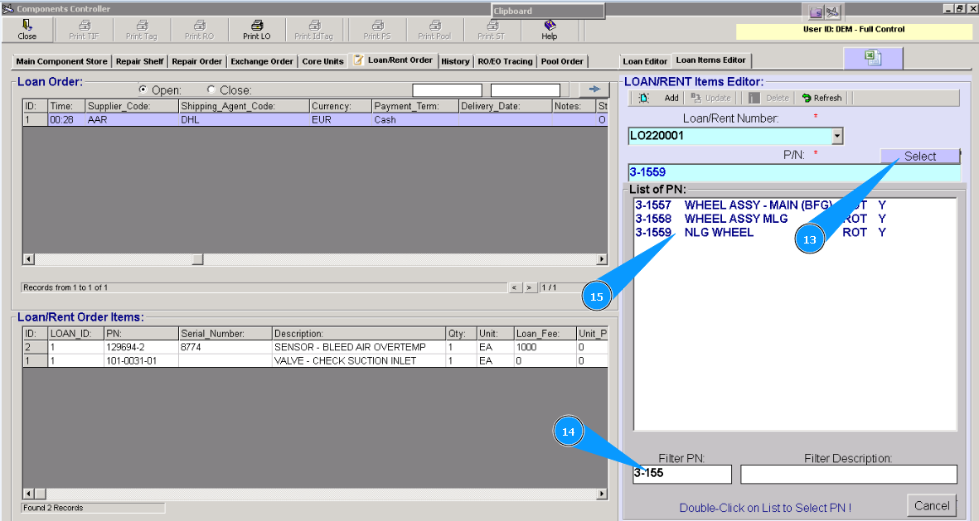This screenshot has height=521, width=979.
Task: Click the Print PS printer icon
Action: [377, 25]
